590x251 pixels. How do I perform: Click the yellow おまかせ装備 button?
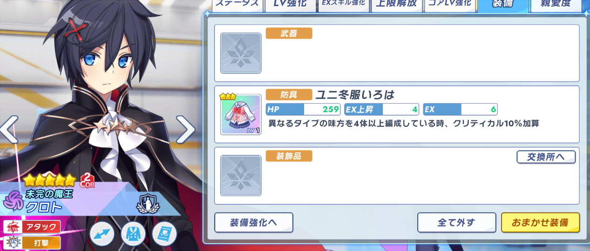coord(540,223)
